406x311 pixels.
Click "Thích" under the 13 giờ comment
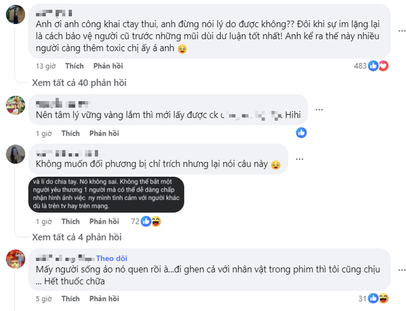click(x=74, y=66)
